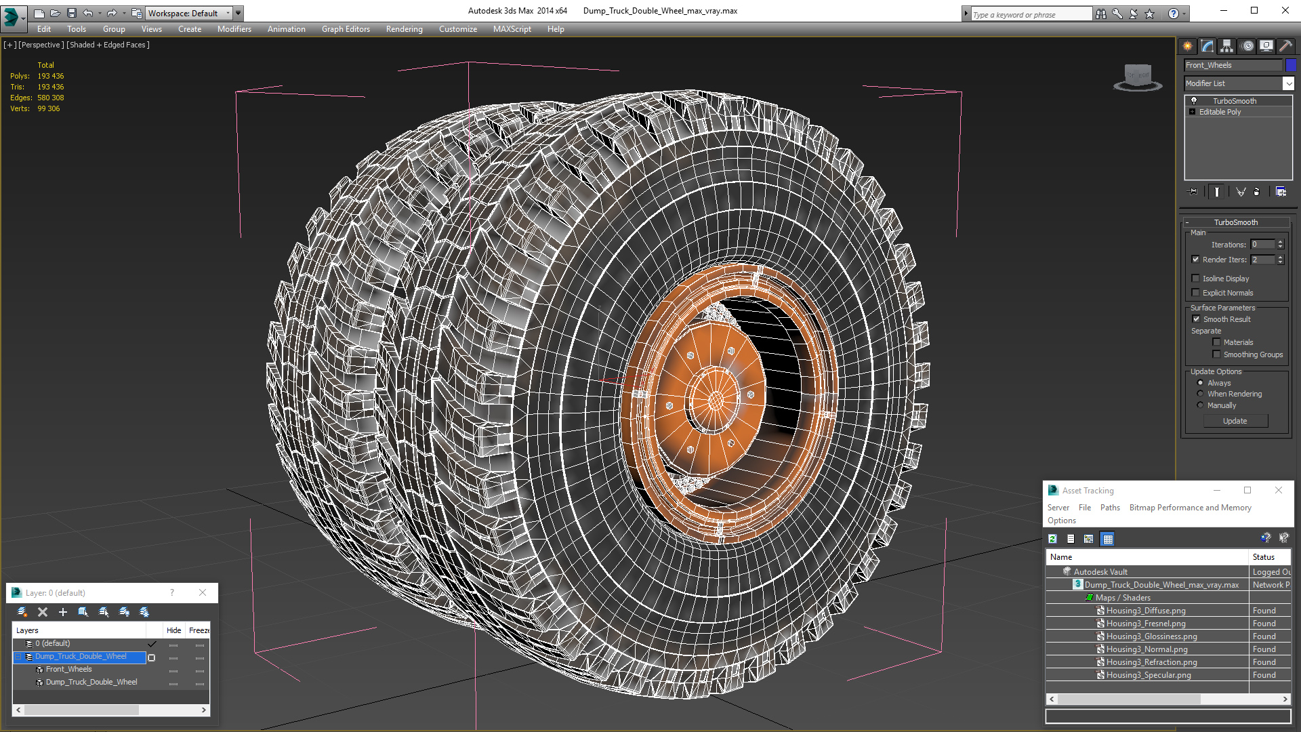Expand the Editable Poly stack entry

[1192, 112]
